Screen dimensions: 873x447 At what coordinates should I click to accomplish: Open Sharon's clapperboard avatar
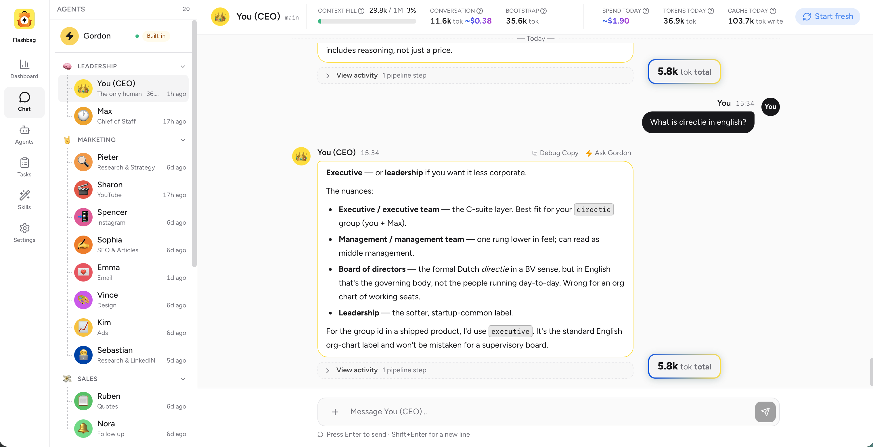click(x=83, y=189)
